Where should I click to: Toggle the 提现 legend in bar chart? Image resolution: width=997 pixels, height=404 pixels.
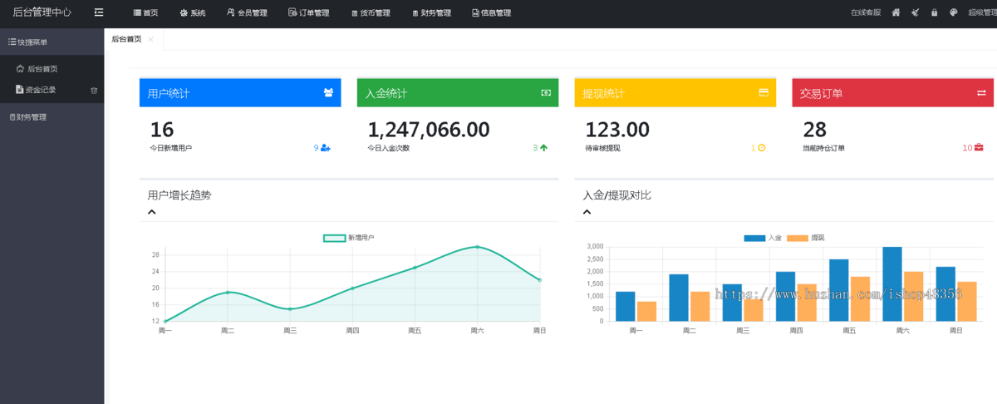[x=806, y=238]
